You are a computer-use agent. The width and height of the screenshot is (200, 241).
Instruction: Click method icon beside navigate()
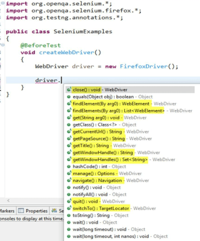coord(69,180)
